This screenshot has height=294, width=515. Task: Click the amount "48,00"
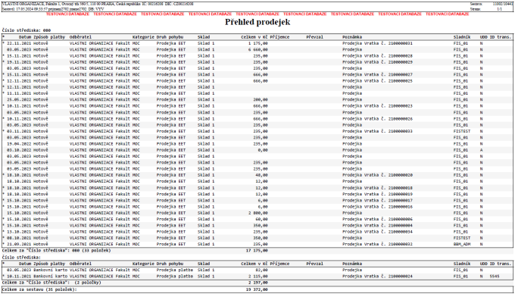click(x=262, y=175)
